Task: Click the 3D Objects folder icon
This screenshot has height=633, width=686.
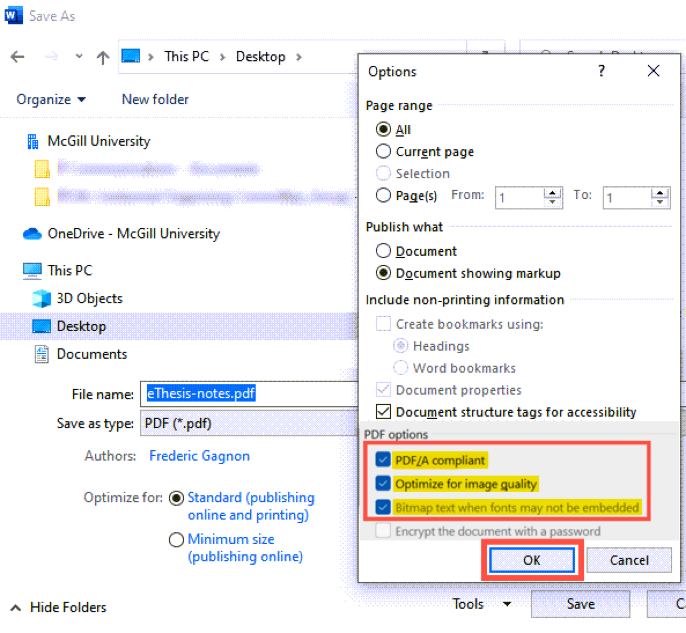Action: click(x=42, y=299)
